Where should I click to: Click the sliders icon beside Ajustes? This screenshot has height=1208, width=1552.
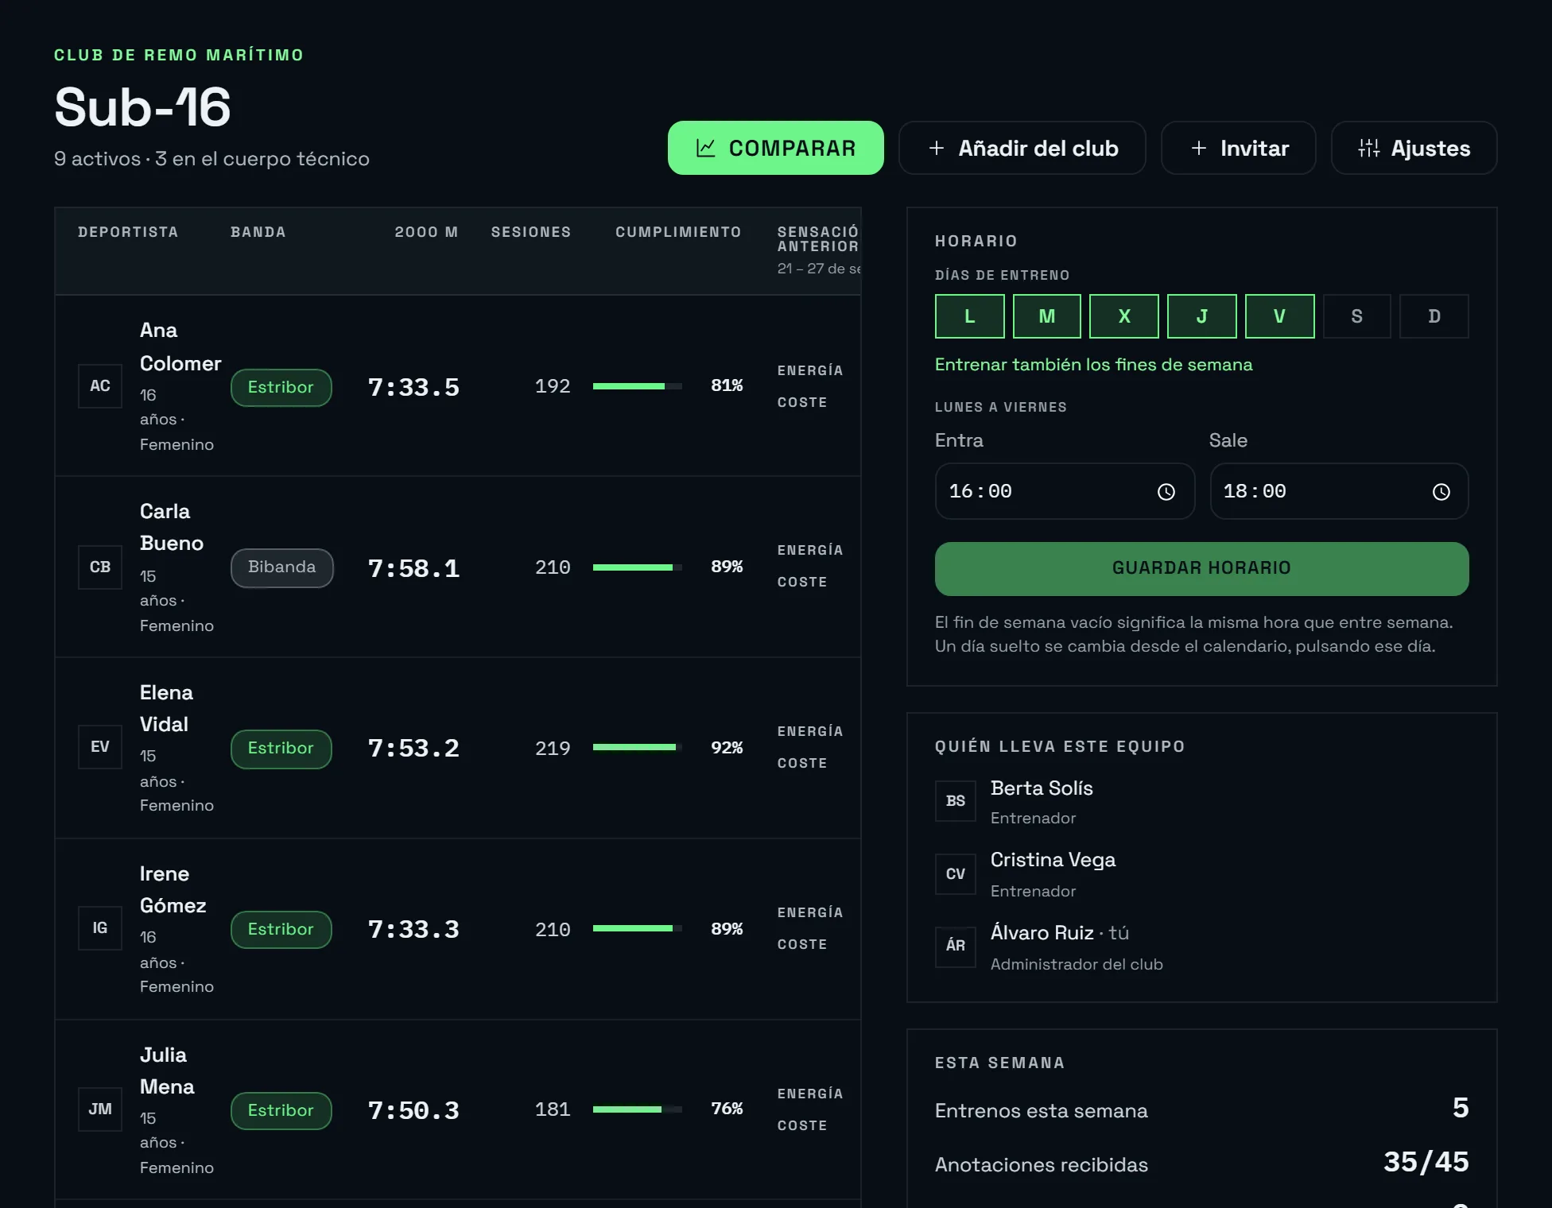(1369, 148)
